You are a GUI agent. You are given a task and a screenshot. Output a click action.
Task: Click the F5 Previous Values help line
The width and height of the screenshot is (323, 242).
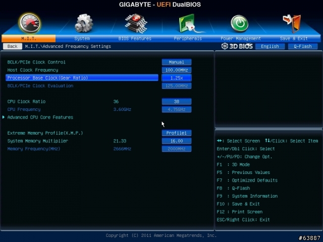click(x=243, y=172)
